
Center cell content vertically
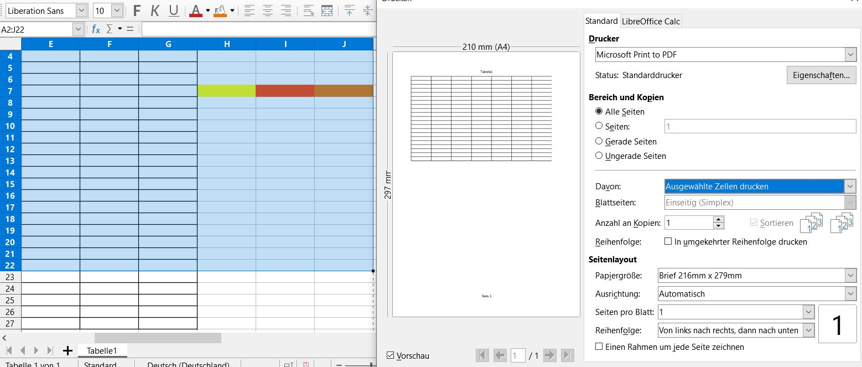click(368, 11)
